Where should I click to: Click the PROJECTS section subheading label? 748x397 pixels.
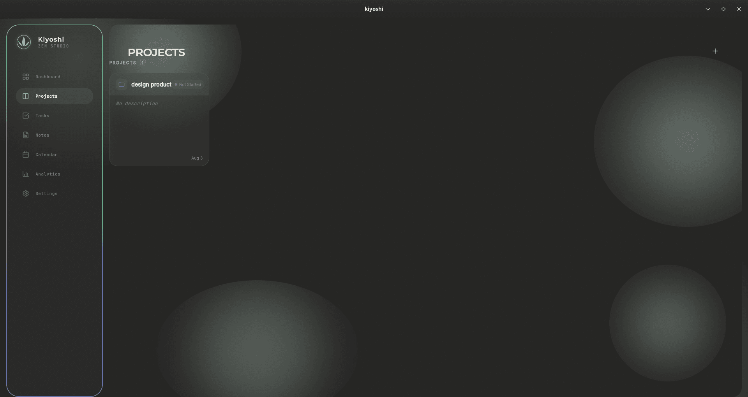coord(123,63)
